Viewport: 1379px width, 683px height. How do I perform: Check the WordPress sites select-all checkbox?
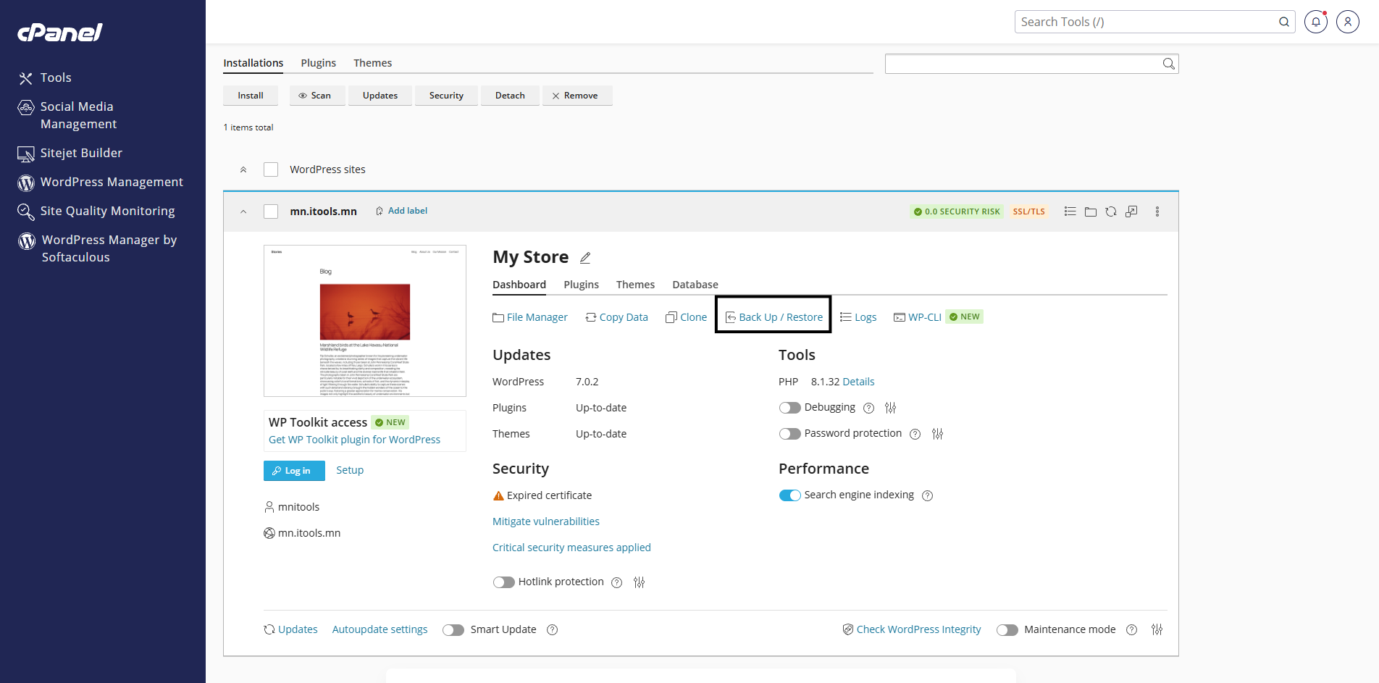click(x=271, y=169)
